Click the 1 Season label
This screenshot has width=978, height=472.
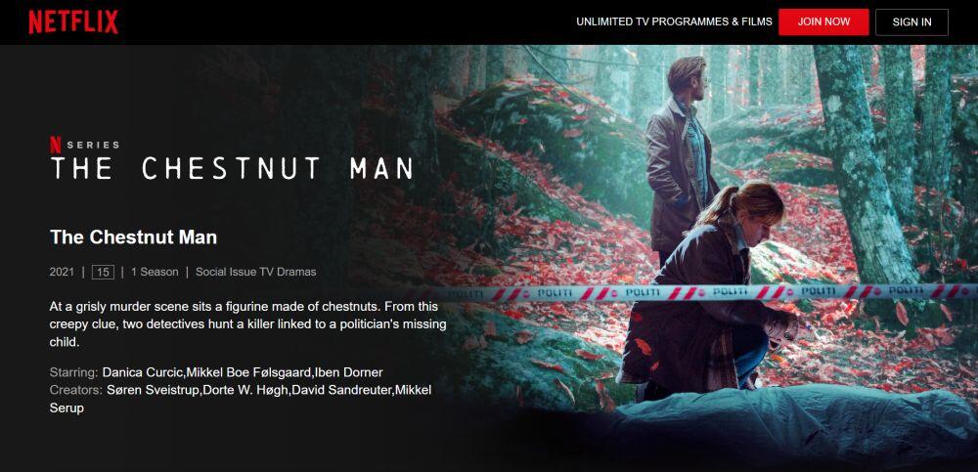coord(155,272)
